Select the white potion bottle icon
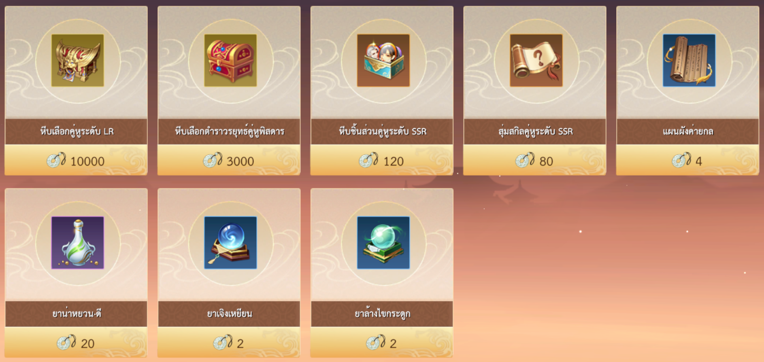The image size is (764, 362). tap(77, 243)
